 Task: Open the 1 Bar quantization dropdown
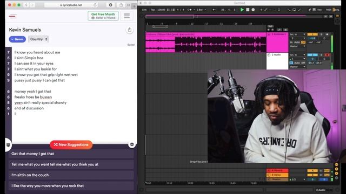[x=201, y=10]
